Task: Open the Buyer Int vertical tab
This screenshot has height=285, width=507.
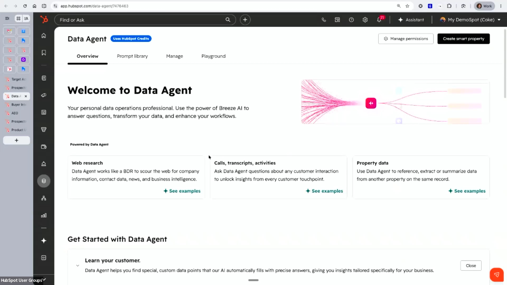Action: [x=16, y=104]
